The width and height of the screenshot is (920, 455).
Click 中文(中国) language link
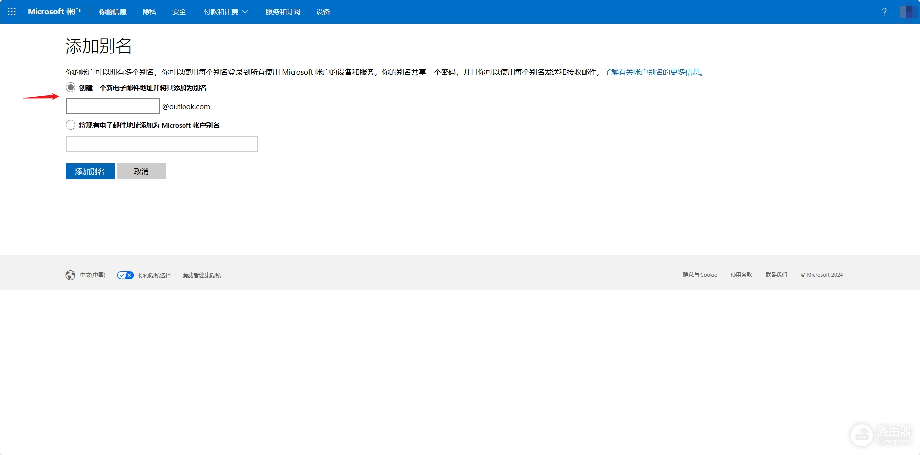[93, 275]
